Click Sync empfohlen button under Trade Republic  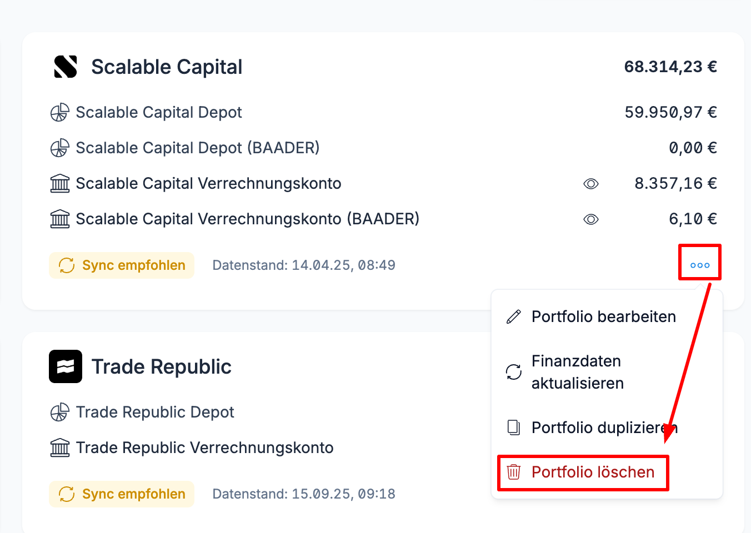tap(122, 494)
